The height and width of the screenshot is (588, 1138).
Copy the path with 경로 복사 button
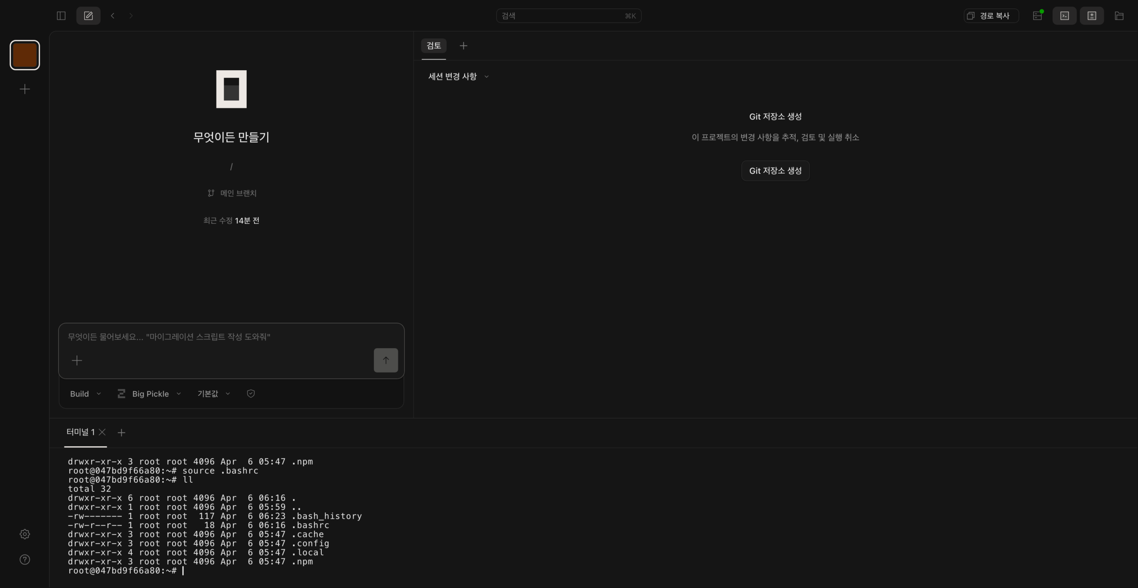point(991,16)
